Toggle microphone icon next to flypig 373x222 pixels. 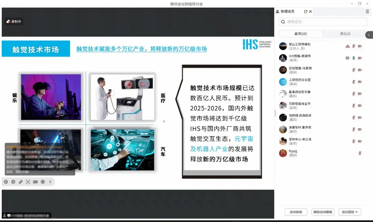pyautogui.click(x=361, y=153)
